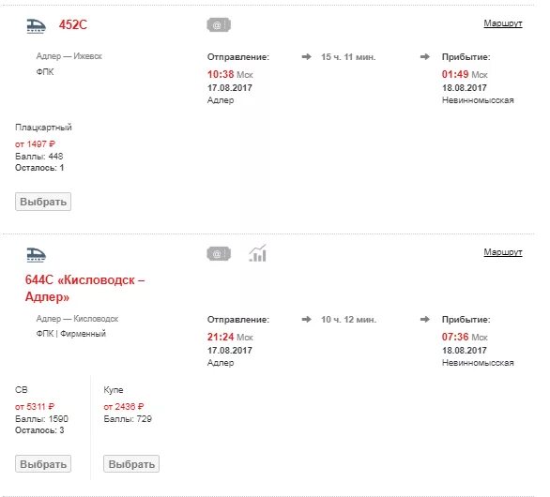The image size is (550, 497).
Task: Click the price от 1497 ₽
Action: [35, 144]
